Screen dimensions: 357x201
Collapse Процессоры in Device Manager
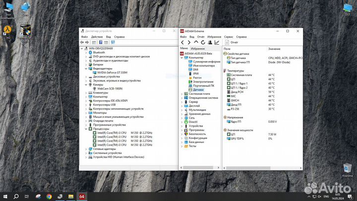click(x=86, y=129)
